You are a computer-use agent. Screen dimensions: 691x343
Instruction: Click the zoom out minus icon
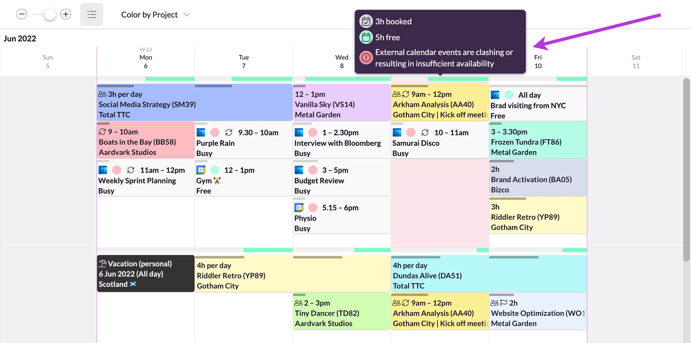pyautogui.click(x=22, y=14)
